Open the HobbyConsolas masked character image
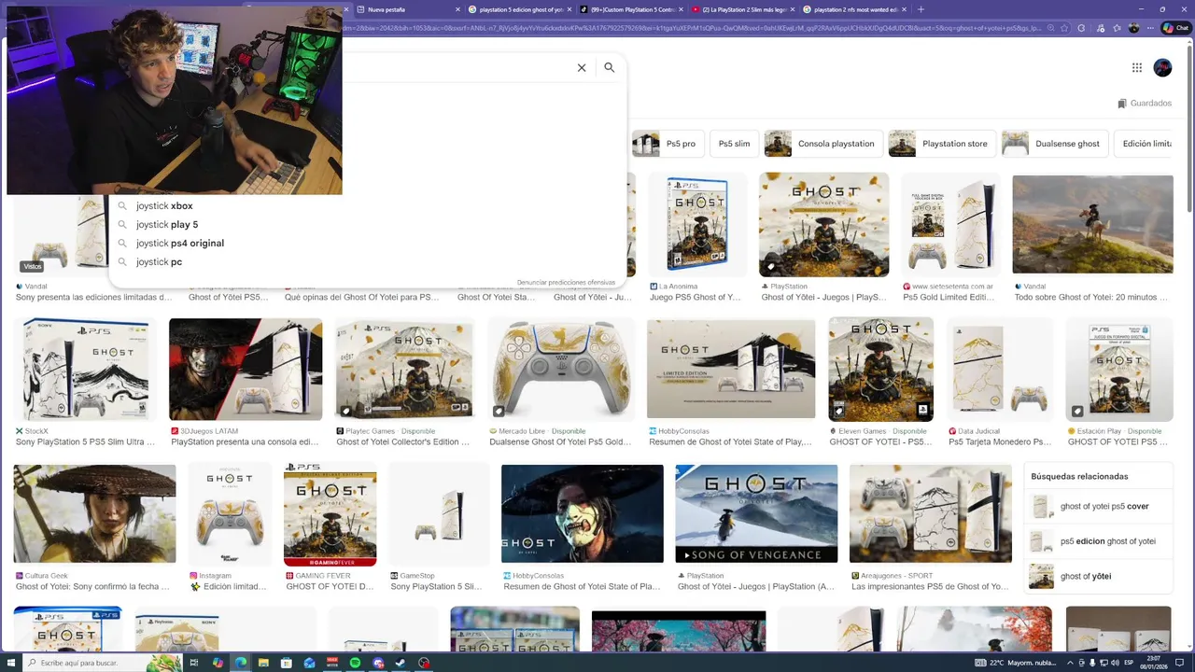Image resolution: width=1195 pixels, height=672 pixels. [583, 514]
